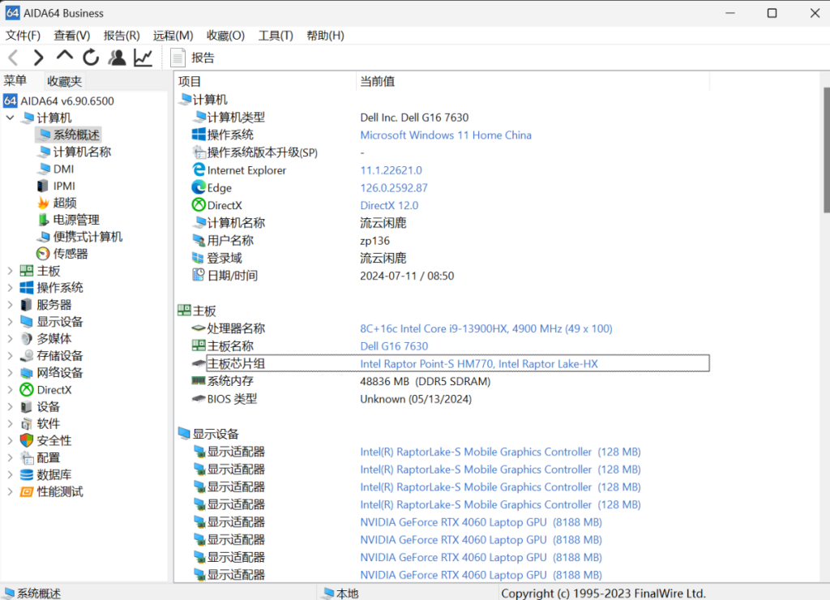Click the 主板 motherboard icon in tree
Viewport: 830px width, 600px height.
27,271
